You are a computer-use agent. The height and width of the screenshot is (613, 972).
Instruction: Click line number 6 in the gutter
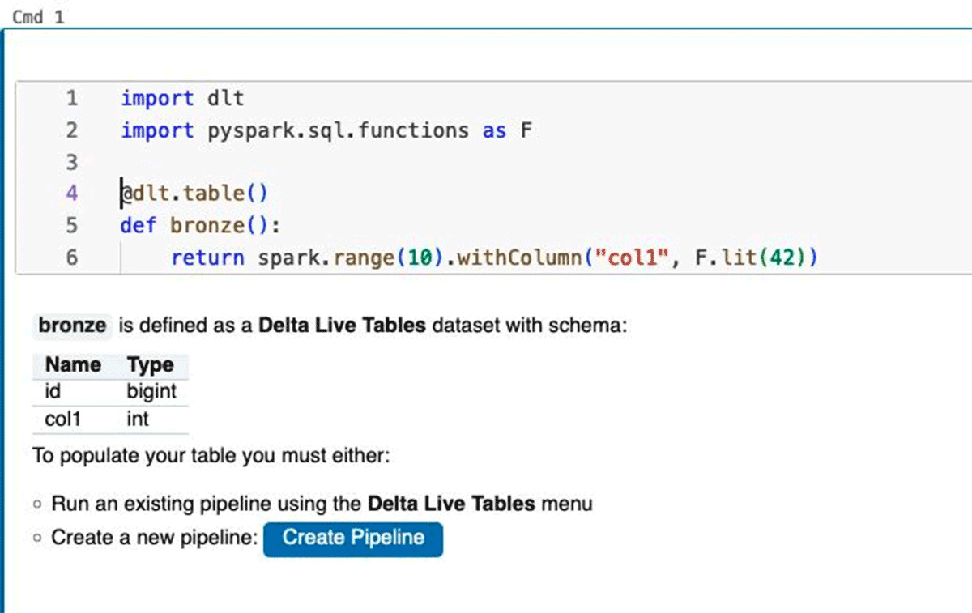coord(71,258)
